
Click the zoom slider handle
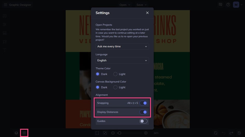(120, 133)
